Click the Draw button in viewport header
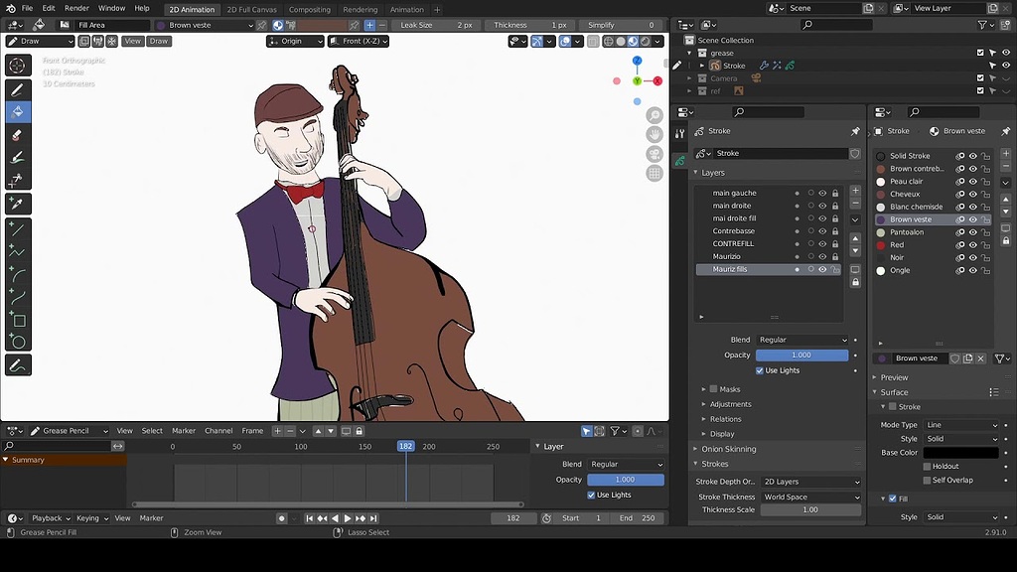 [x=159, y=41]
